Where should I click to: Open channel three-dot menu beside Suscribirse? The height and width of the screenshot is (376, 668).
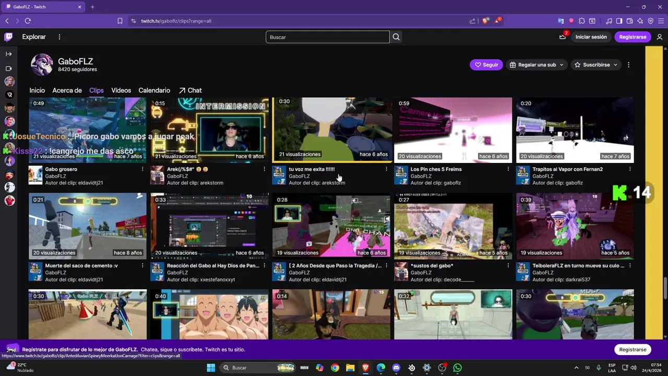click(628, 65)
